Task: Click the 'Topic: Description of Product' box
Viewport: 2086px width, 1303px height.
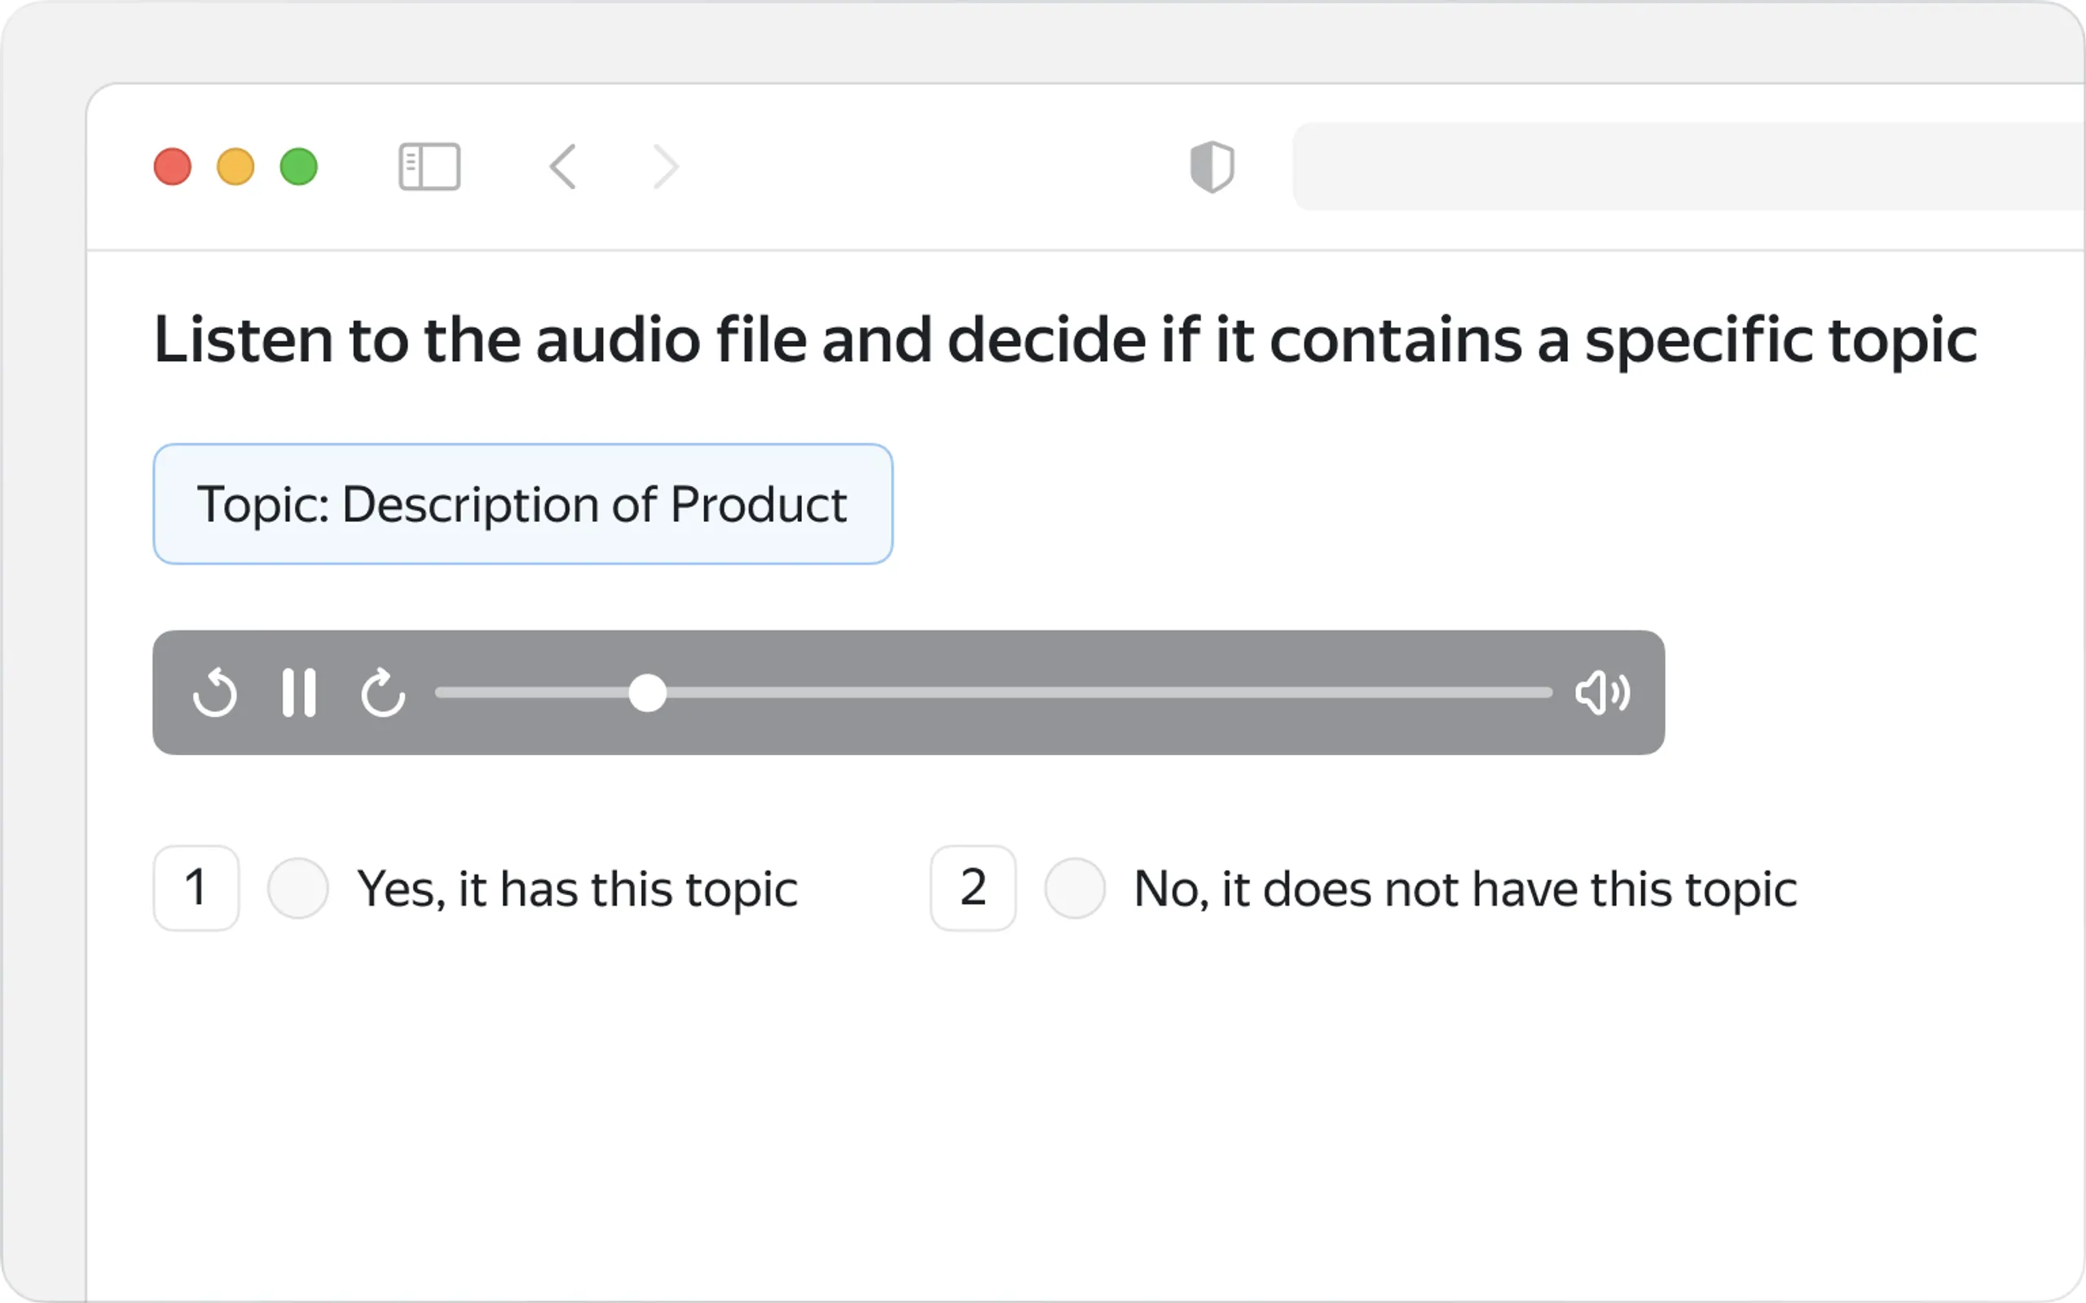Action: pyautogui.click(x=523, y=504)
